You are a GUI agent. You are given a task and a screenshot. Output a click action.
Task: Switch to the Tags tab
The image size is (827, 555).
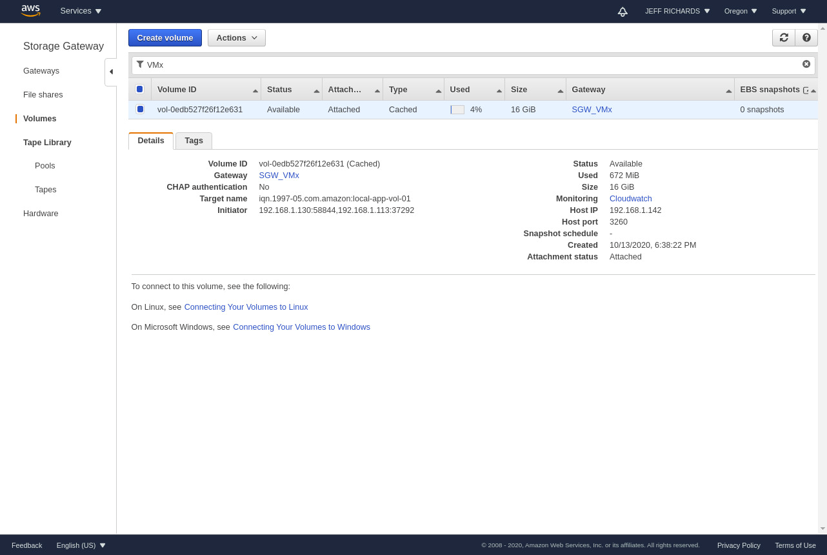pos(194,140)
